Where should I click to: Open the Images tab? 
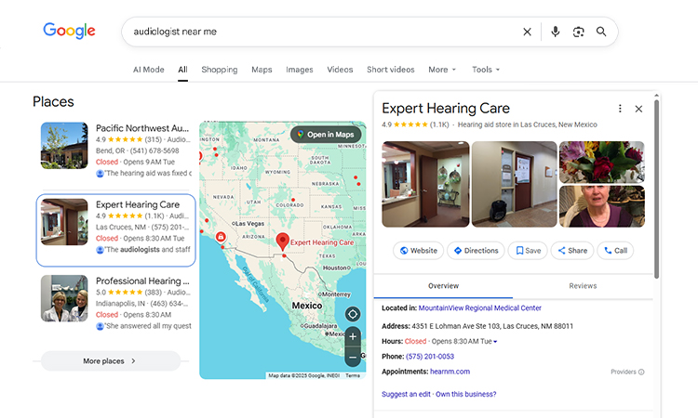299,70
